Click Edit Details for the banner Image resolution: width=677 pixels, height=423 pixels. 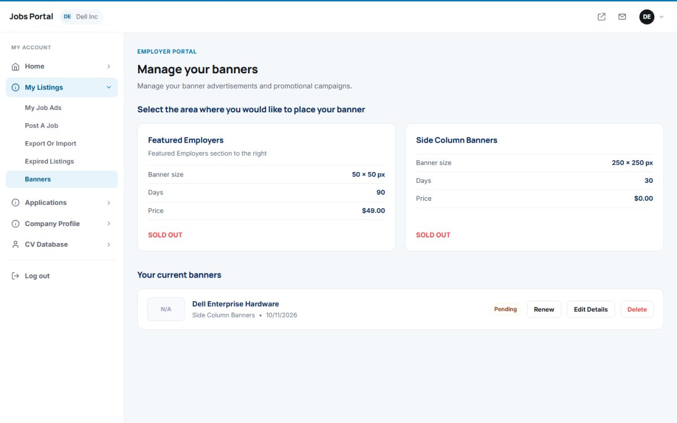[591, 309]
